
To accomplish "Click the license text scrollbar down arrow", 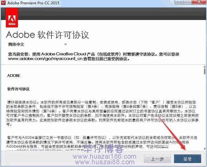I will [205, 149].
